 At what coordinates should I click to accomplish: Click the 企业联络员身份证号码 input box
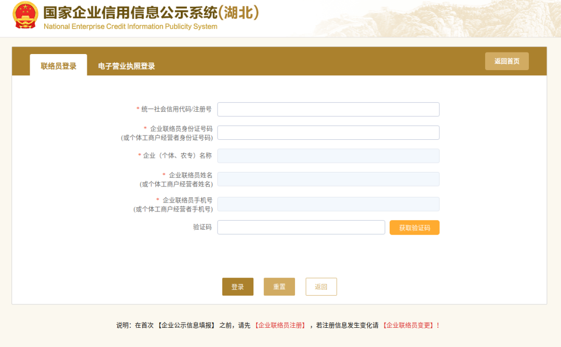point(328,132)
